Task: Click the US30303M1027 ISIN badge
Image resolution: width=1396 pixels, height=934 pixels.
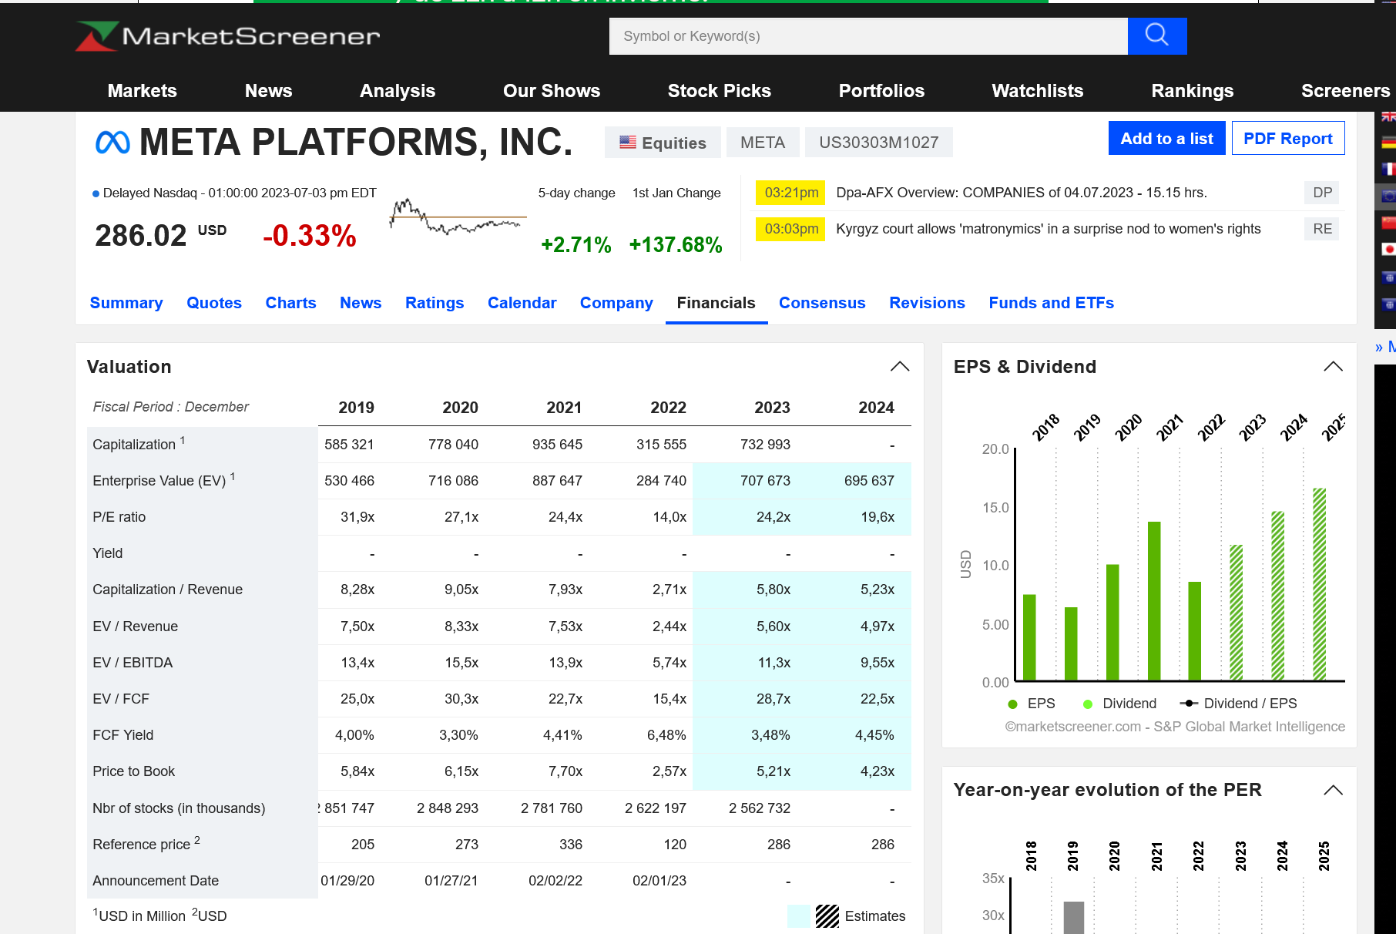Action: 878,143
